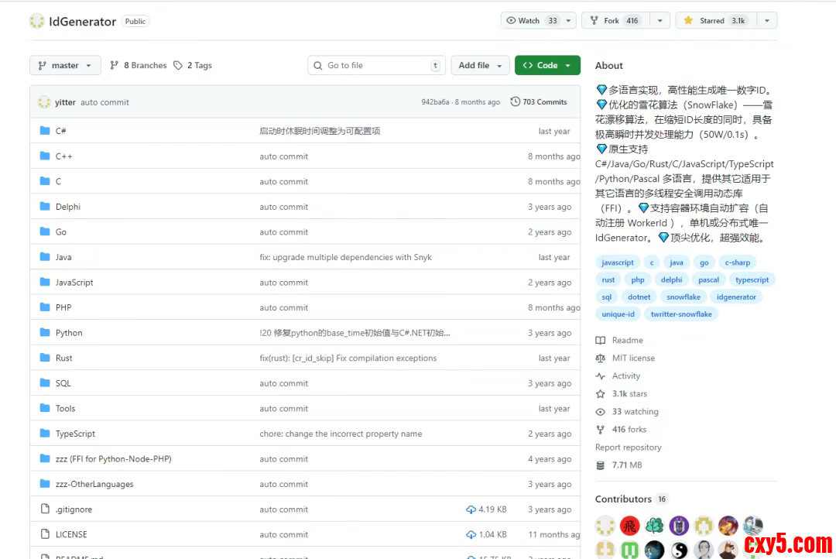Screen dimensions: 836x559
Task: Open the Readme book icon link
Action: point(601,341)
